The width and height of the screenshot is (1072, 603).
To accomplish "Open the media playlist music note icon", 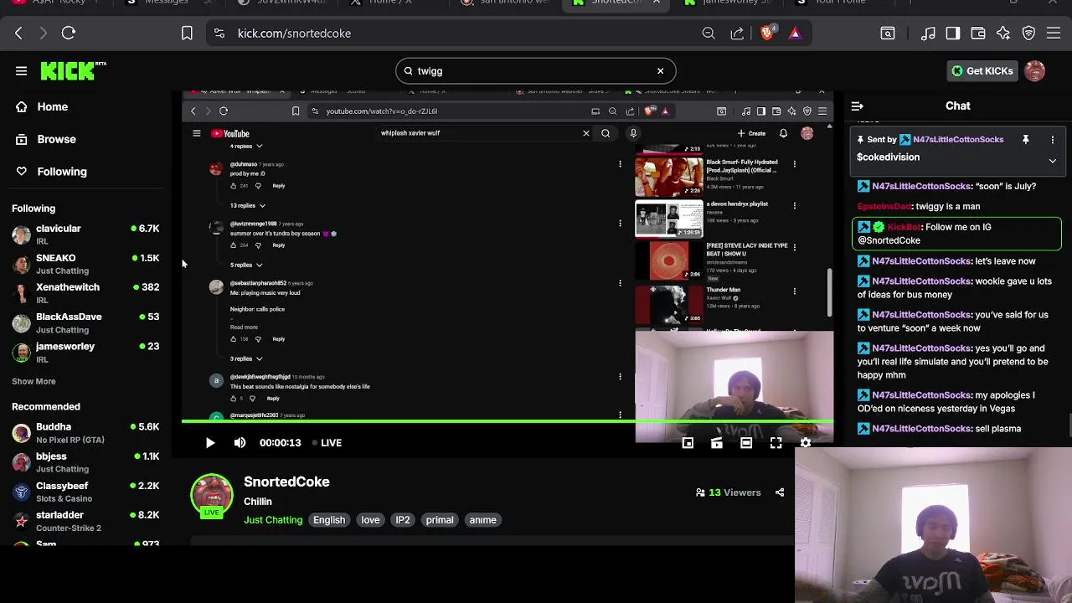I will point(928,33).
